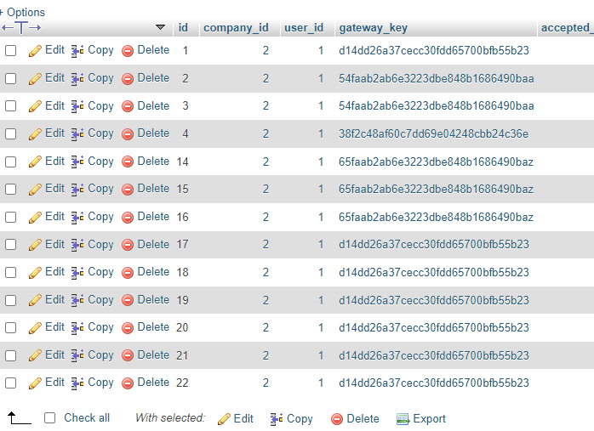The height and width of the screenshot is (431, 594).
Task: Tick the checkbox for row id 16
Action: click(x=10, y=217)
